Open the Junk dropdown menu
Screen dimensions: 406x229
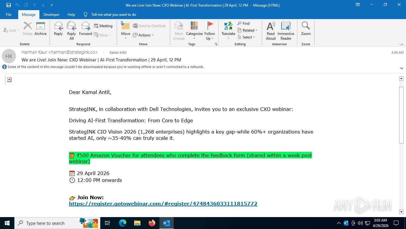pyautogui.click(x=11, y=30)
